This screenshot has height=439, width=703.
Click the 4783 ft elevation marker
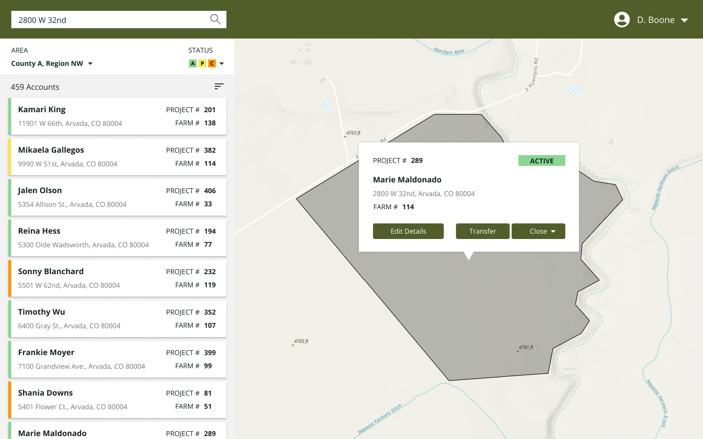point(300,341)
